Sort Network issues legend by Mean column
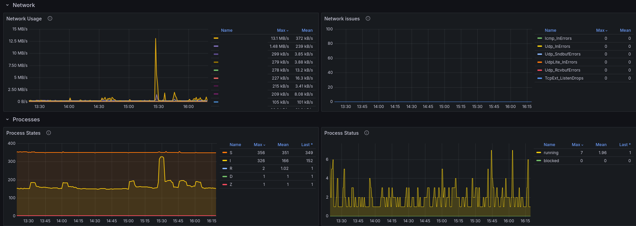This screenshot has height=226, width=636. pyautogui.click(x=625, y=30)
